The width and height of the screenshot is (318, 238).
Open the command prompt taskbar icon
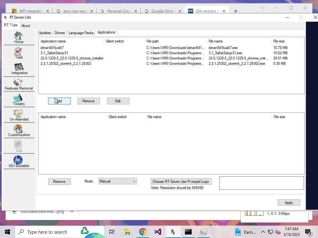(188, 232)
